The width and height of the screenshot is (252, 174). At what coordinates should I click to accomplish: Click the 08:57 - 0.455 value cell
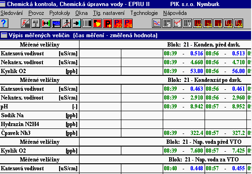click(225, 168)
